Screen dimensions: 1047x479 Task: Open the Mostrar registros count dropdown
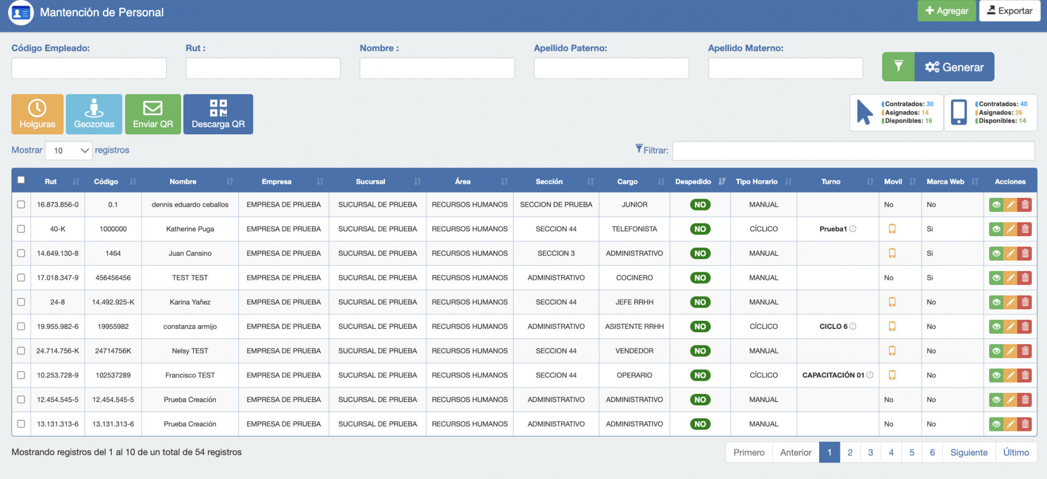point(69,151)
